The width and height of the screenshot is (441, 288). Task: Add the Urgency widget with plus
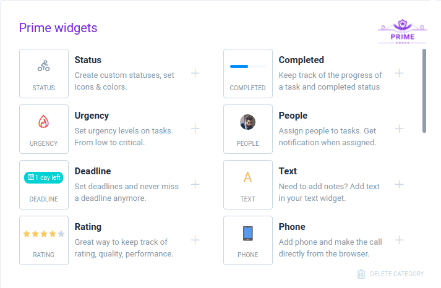[x=195, y=129]
